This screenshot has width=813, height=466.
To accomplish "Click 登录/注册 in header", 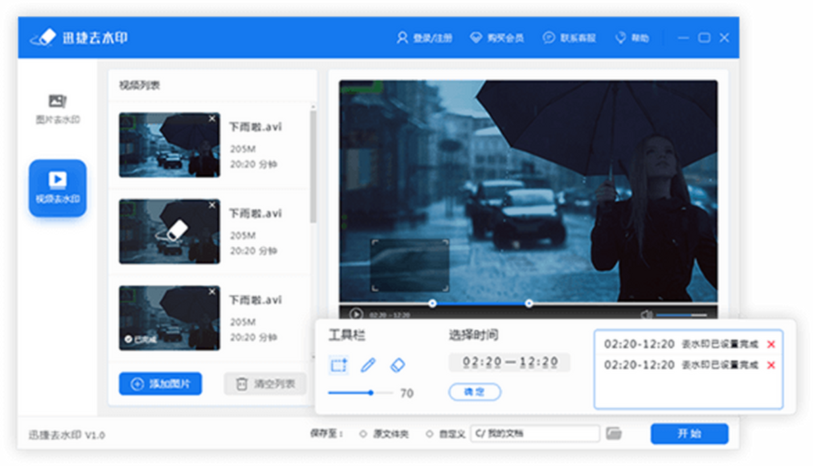I will (424, 38).
